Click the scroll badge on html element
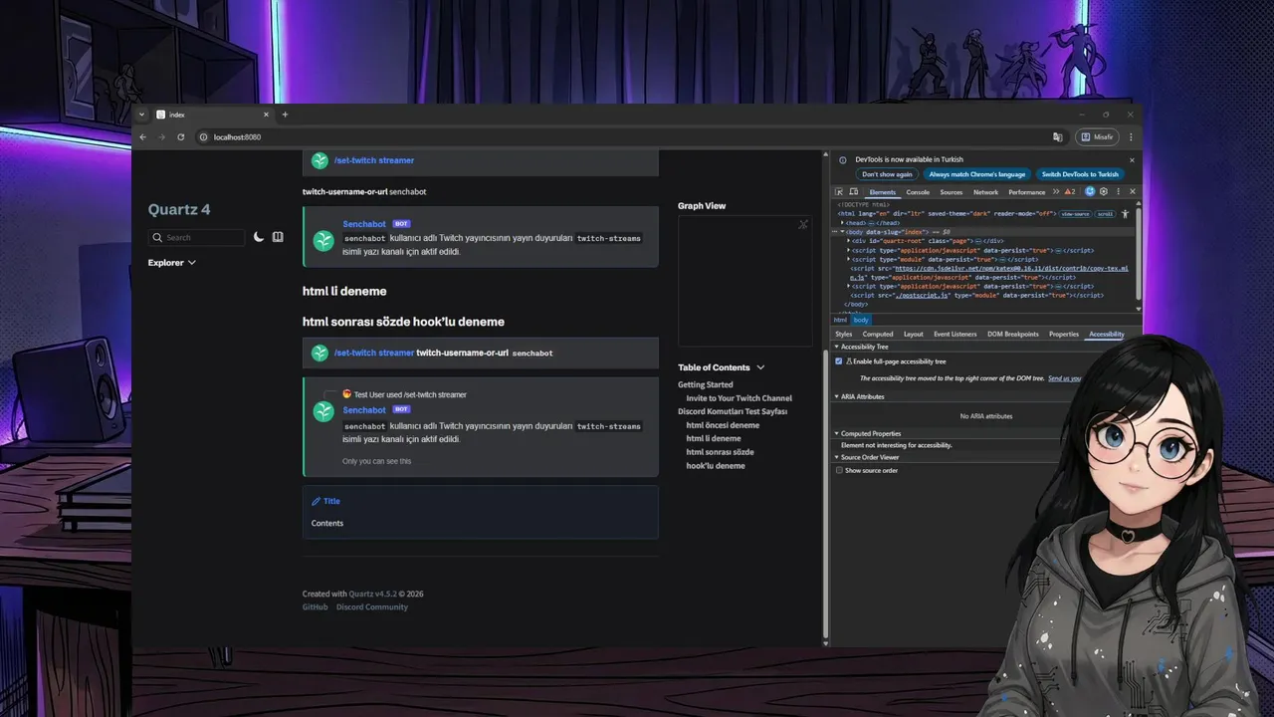Image resolution: width=1274 pixels, height=717 pixels. coord(1105,213)
